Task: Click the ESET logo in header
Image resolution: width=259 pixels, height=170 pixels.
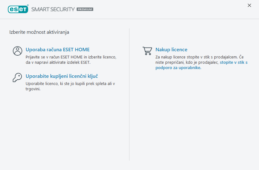Action: [x=18, y=9]
